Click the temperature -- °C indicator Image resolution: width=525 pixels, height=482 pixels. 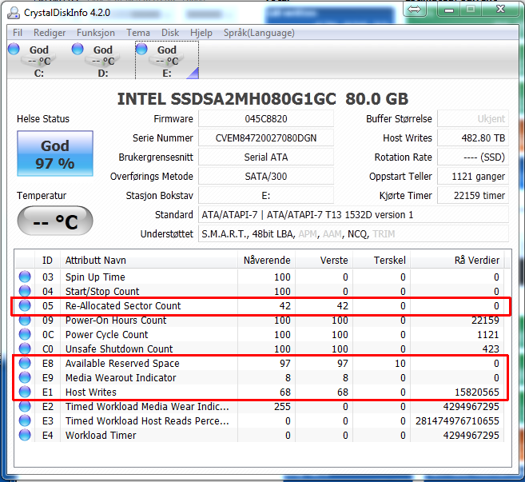pyautogui.click(x=55, y=221)
